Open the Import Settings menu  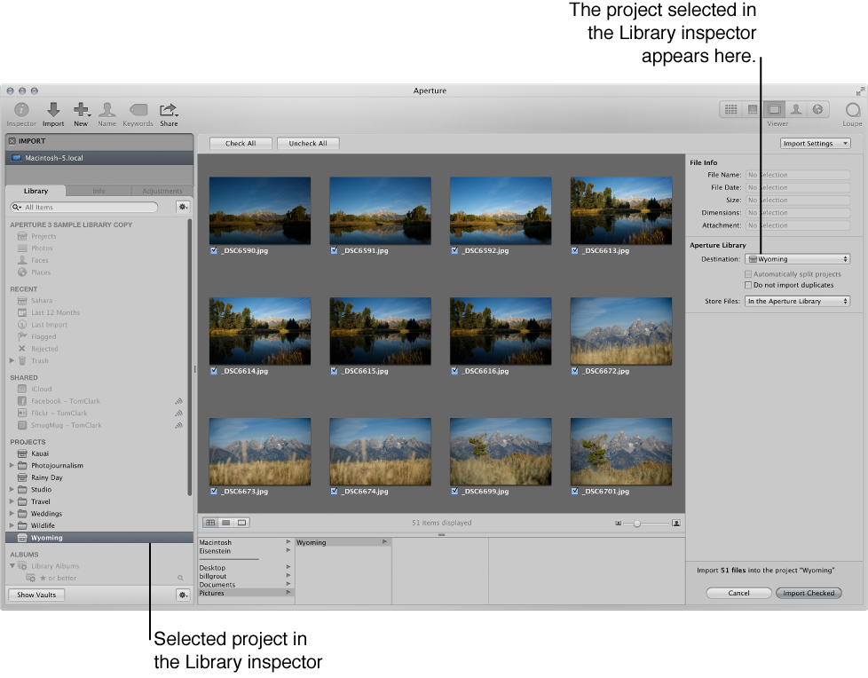(x=814, y=143)
